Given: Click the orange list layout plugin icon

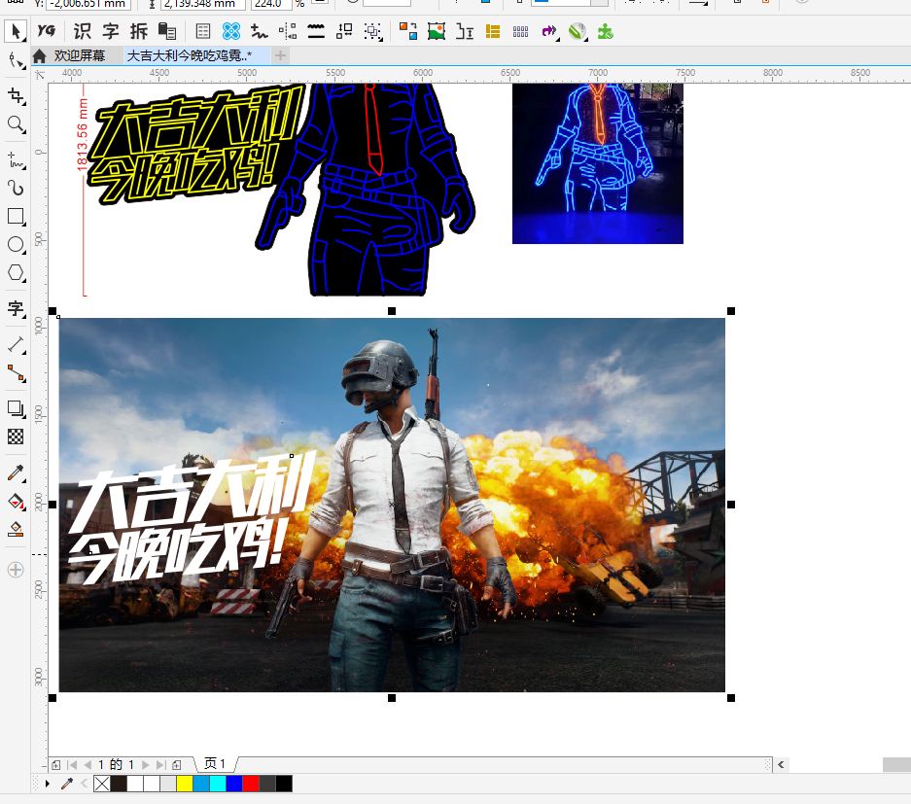Looking at the screenshot, I should tap(493, 31).
